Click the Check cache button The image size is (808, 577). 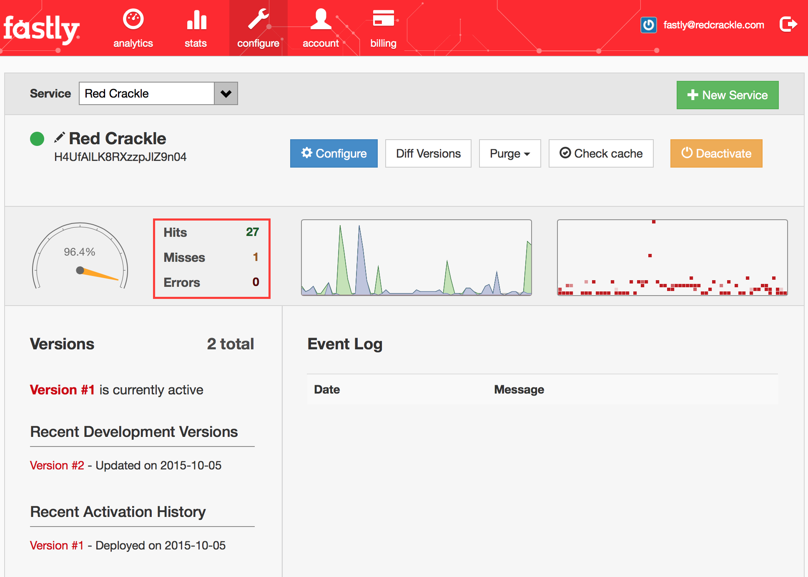click(601, 153)
